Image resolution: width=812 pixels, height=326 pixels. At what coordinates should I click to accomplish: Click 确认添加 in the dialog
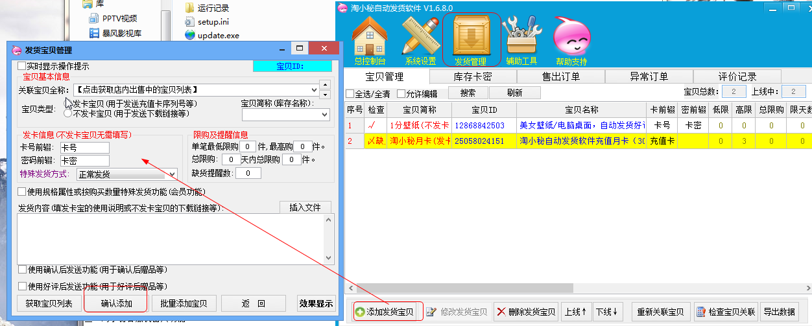coord(116,303)
